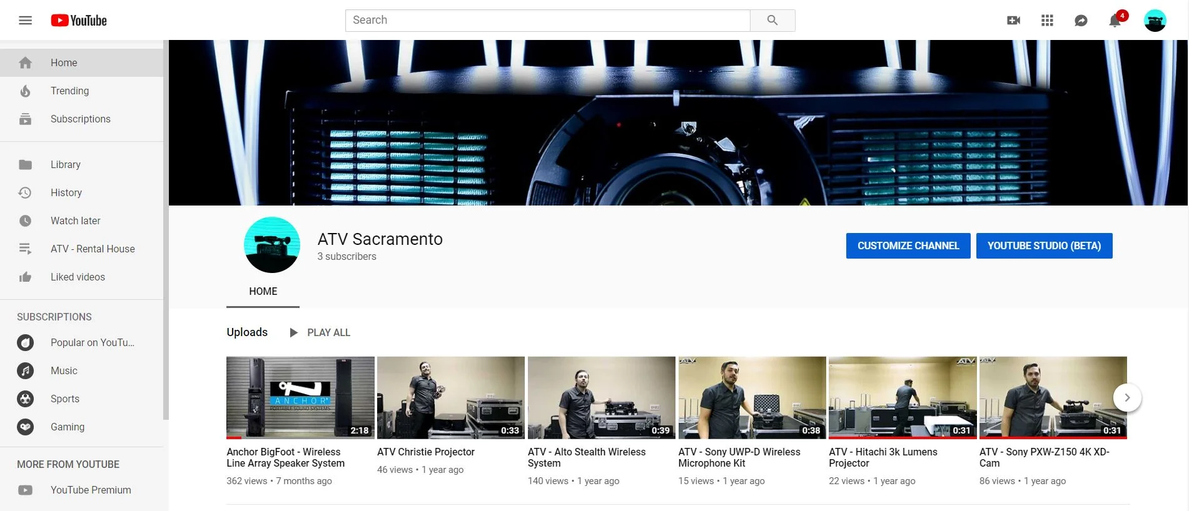This screenshot has width=1189, height=511.
Task: Click the History clock icon
Action: click(x=25, y=192)
